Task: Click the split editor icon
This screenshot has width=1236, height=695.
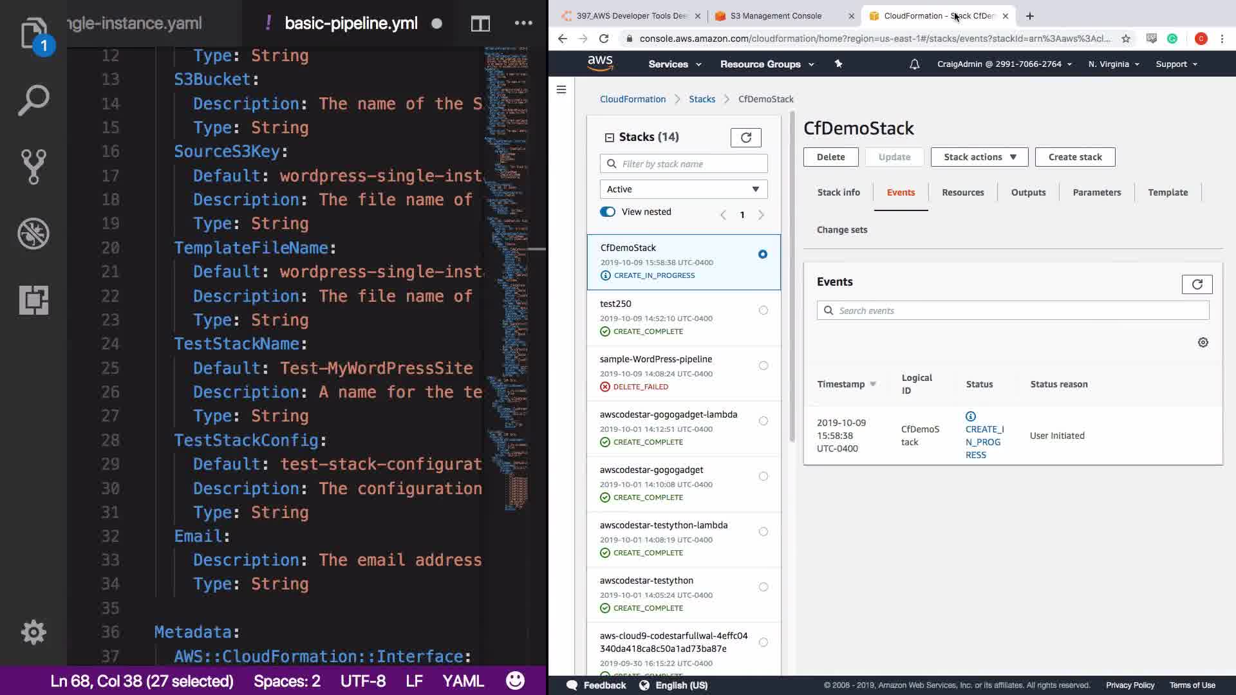Action: 480,24
